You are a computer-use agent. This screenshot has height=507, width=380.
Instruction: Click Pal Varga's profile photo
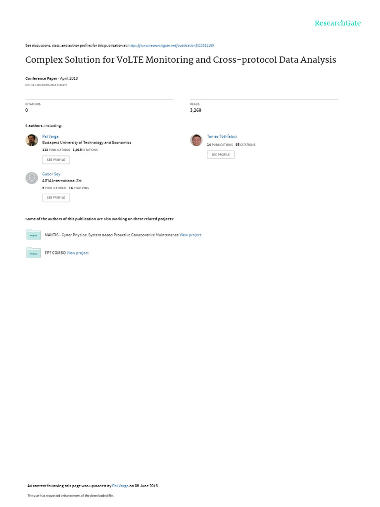pos(32,140)
